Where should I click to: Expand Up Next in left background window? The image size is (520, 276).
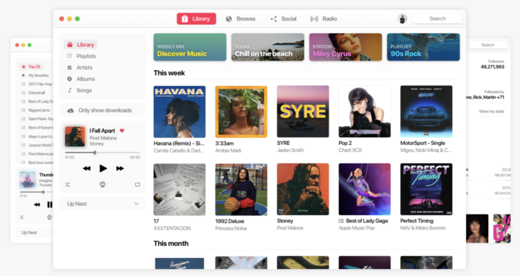coord(34,232)
